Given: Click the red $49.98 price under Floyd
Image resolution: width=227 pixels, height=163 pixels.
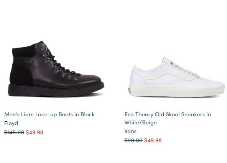Looking at the screenshot, I should click(35, 132).
